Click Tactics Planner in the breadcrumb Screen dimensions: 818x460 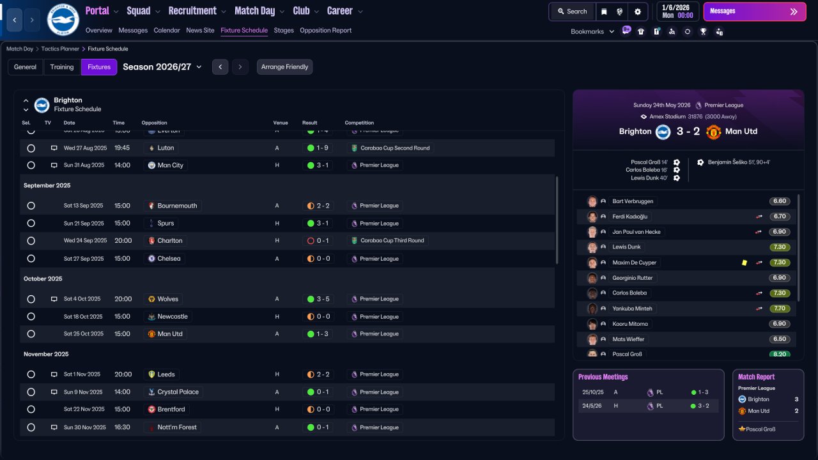click(x=61, y=49)
